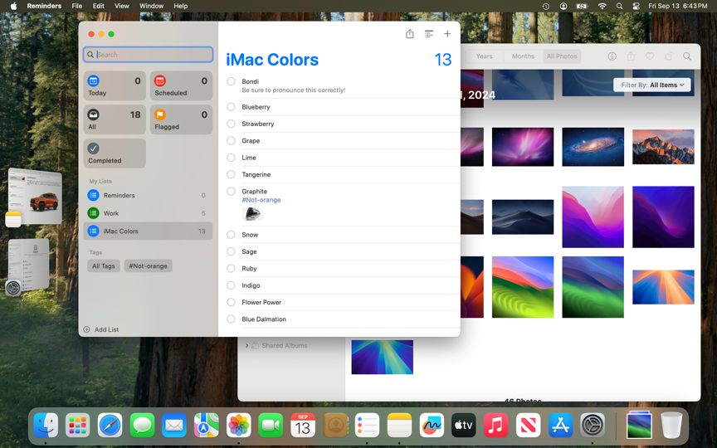Click the Indigo reminder text
The width and height of the screenshot is (717, 448).
[x=251, y=285]
